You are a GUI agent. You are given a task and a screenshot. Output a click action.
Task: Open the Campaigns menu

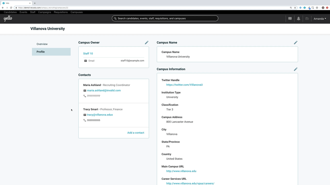[x=45, y=12]
